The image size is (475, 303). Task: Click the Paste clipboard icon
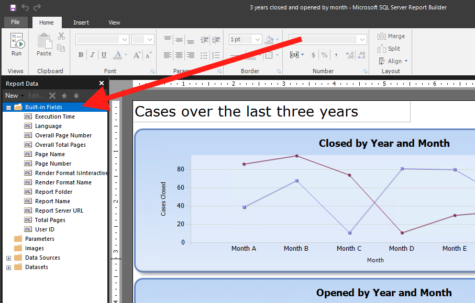(x=44, y=44)
